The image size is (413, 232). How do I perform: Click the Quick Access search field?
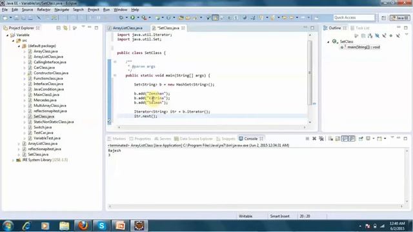click(354, 17)
